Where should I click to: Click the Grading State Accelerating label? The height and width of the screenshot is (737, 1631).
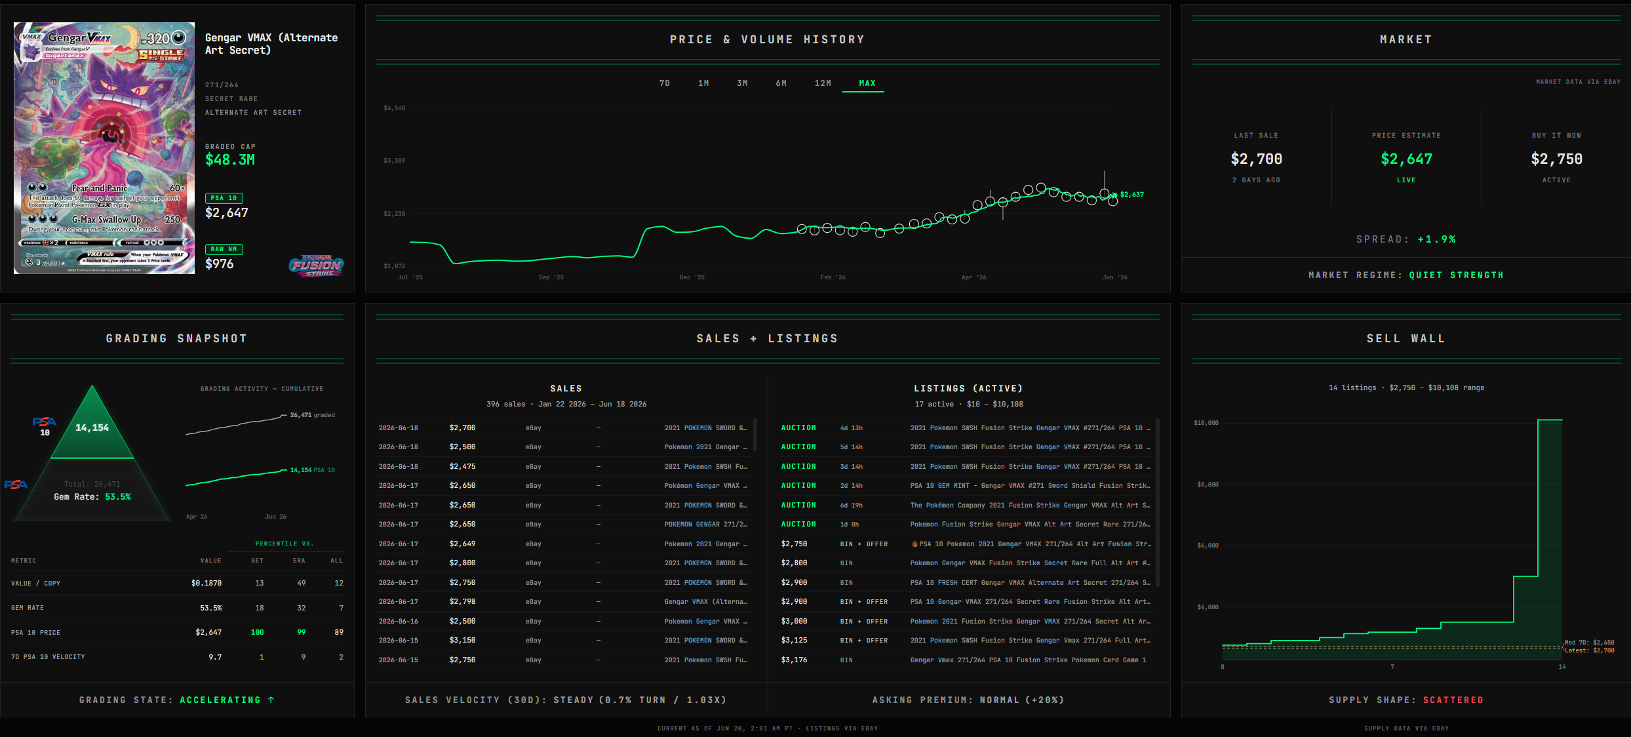[177, 700]
